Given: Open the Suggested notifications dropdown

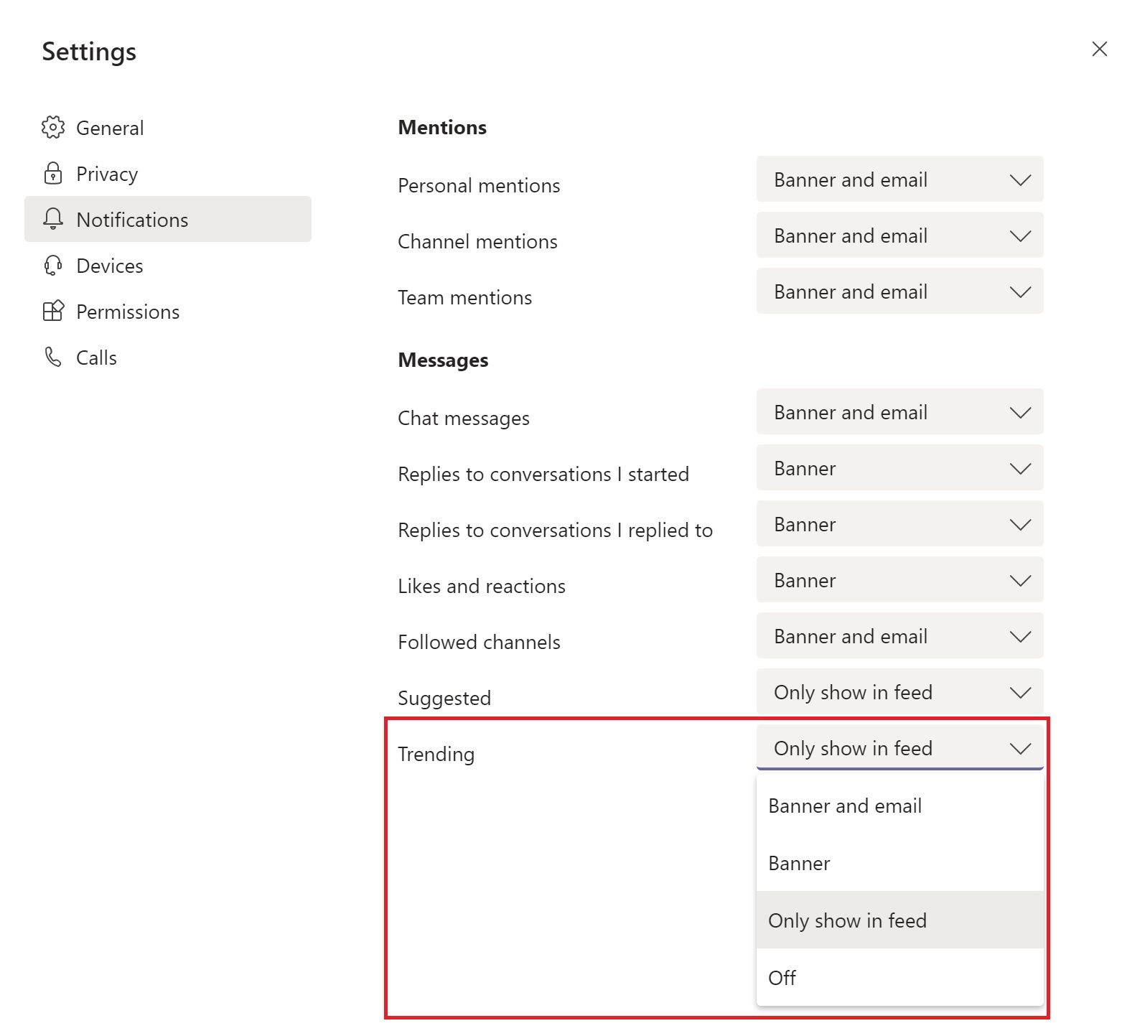Looking at the screenshot, I should [899, 692].
